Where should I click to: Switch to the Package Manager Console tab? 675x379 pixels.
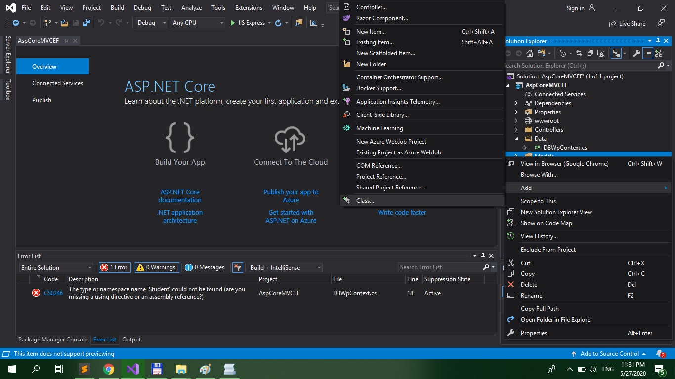click(52, 340)
